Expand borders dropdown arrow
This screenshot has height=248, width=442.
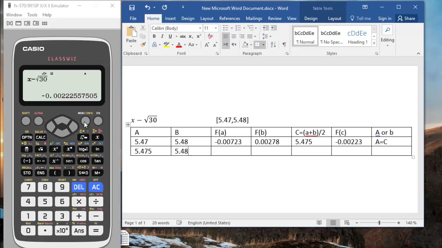coord(263,44)
